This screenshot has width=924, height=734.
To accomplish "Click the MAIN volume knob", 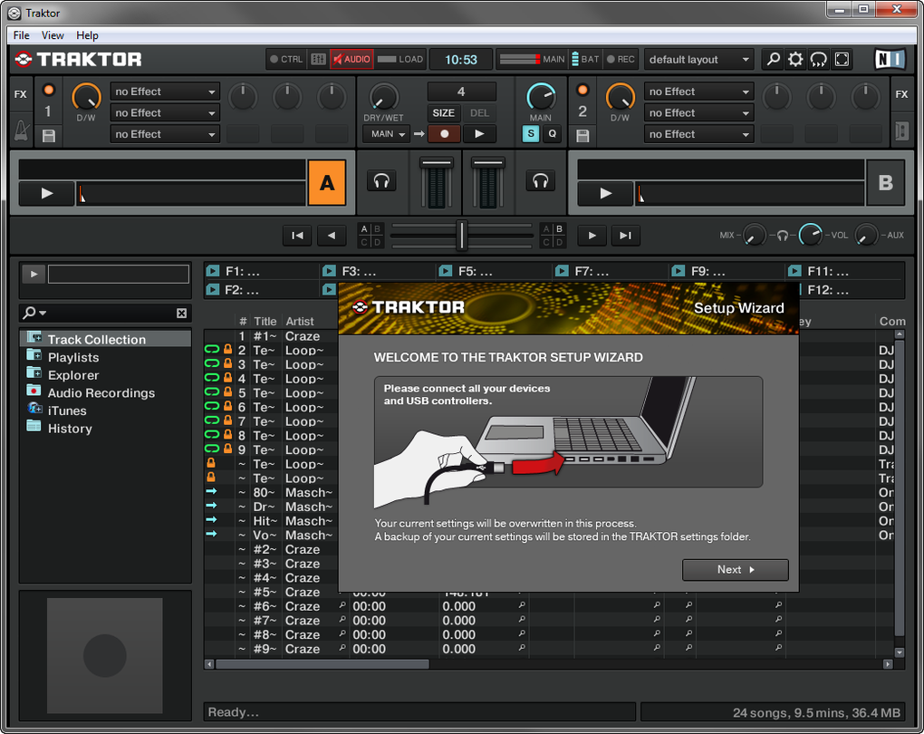I will point(541,96).
